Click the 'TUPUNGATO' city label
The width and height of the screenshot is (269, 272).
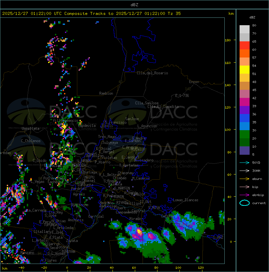[52, 225]
